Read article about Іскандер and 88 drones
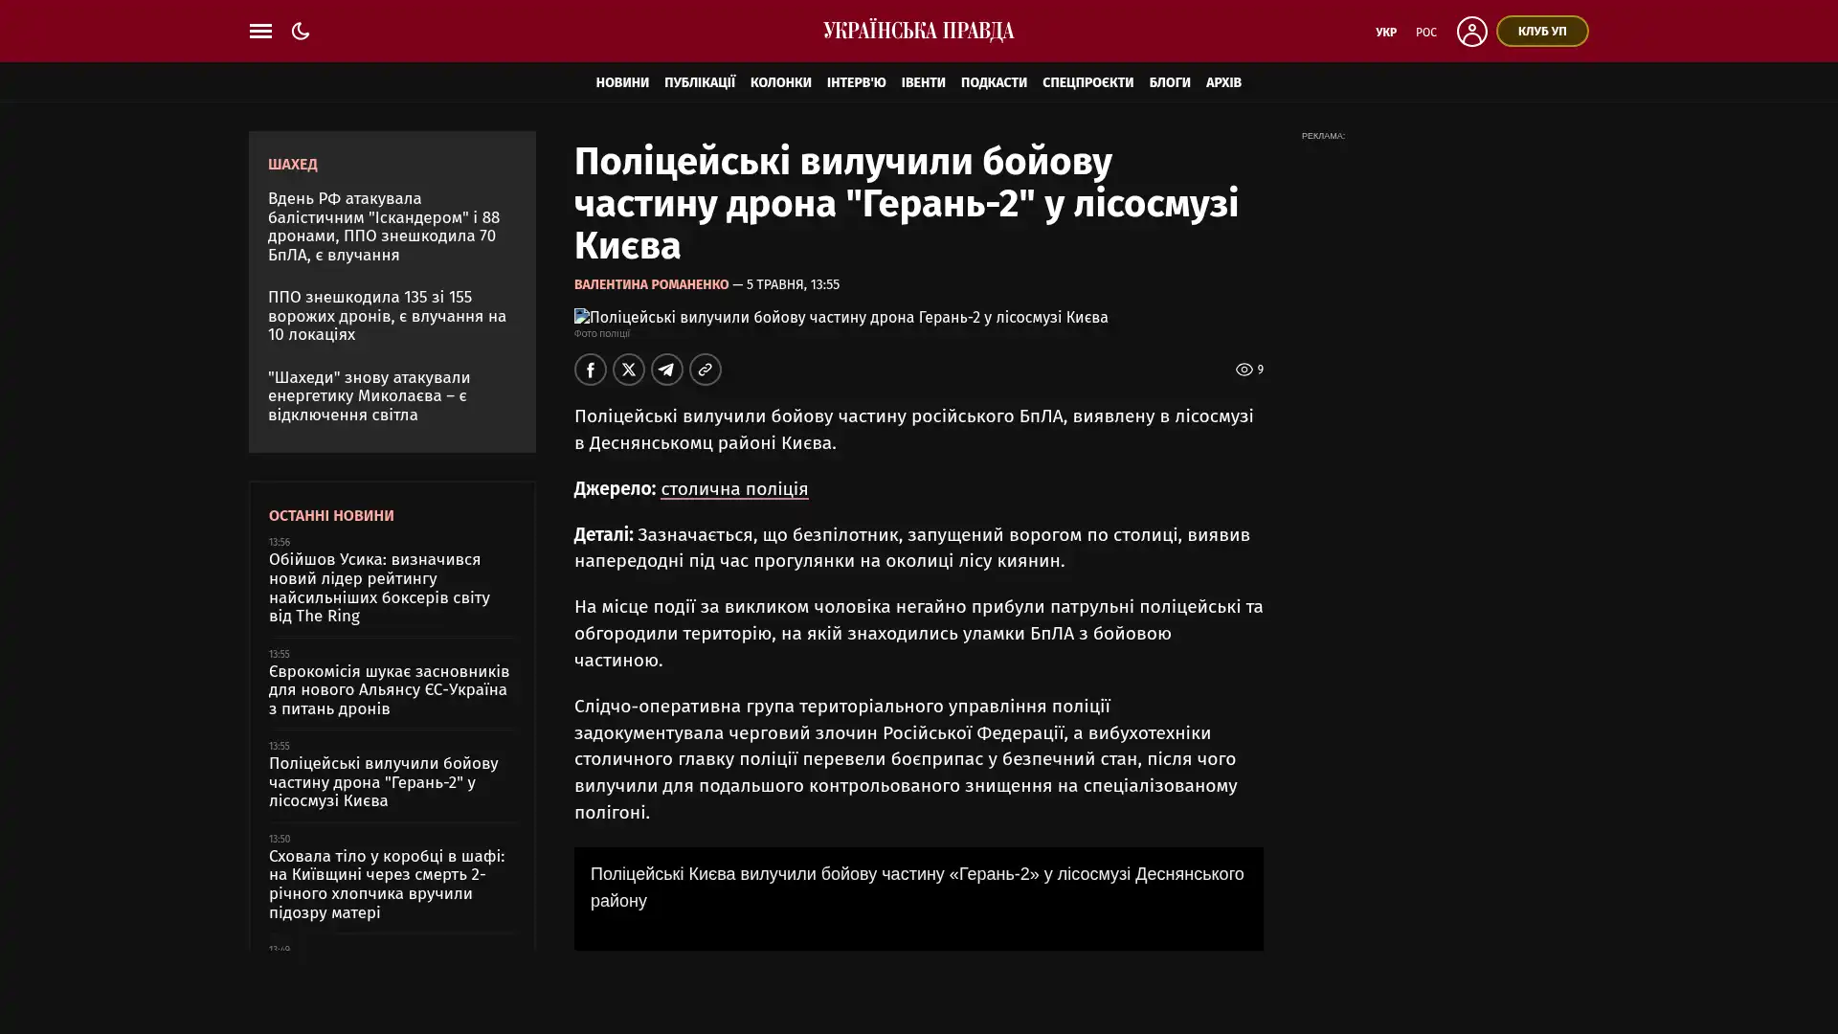 click(385, 227)
